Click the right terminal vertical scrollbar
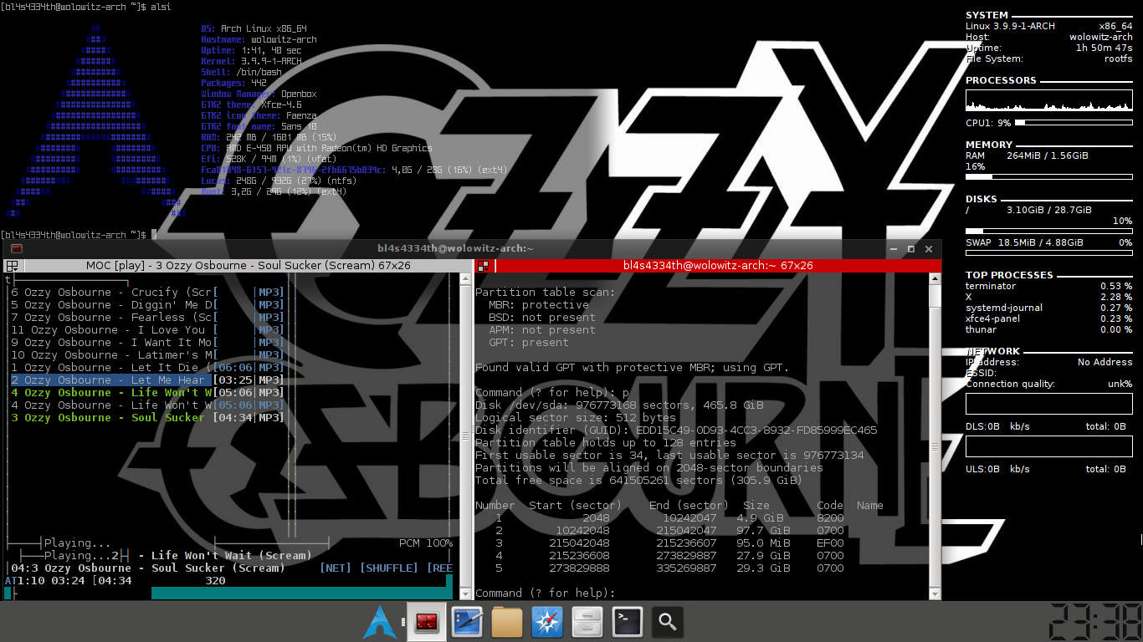The image size is (1143, 642). pos(935,435)
